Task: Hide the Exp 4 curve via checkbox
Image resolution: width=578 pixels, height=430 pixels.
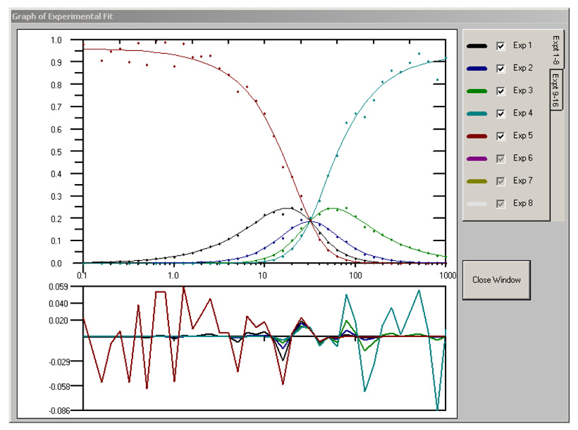Action: [501, 113]
